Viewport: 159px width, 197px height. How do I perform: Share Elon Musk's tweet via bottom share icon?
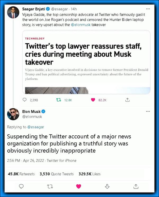(x=136, y=186)
